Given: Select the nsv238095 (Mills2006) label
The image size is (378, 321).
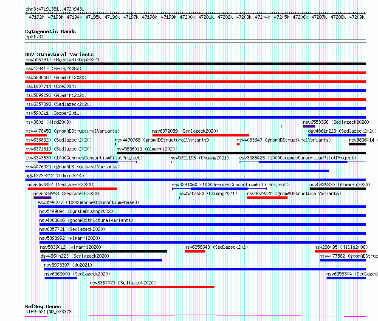Looking at the screenshot, I should (341, 247).
